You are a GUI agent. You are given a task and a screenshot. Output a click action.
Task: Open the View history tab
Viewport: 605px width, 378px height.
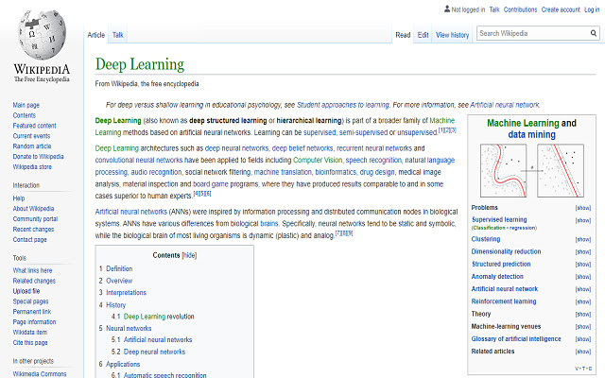point(453,35)
